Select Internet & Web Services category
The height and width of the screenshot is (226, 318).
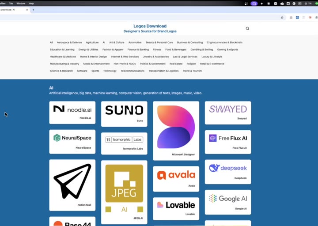[x=125, y=57]
